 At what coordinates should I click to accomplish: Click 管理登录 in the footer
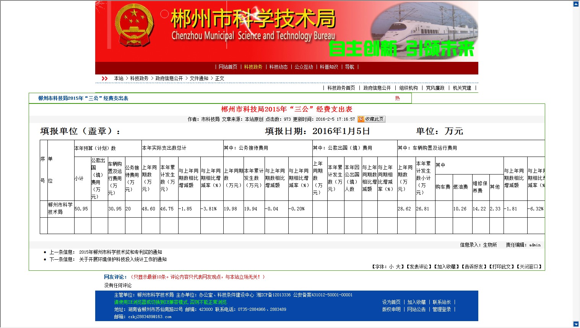tap(442, 309)
